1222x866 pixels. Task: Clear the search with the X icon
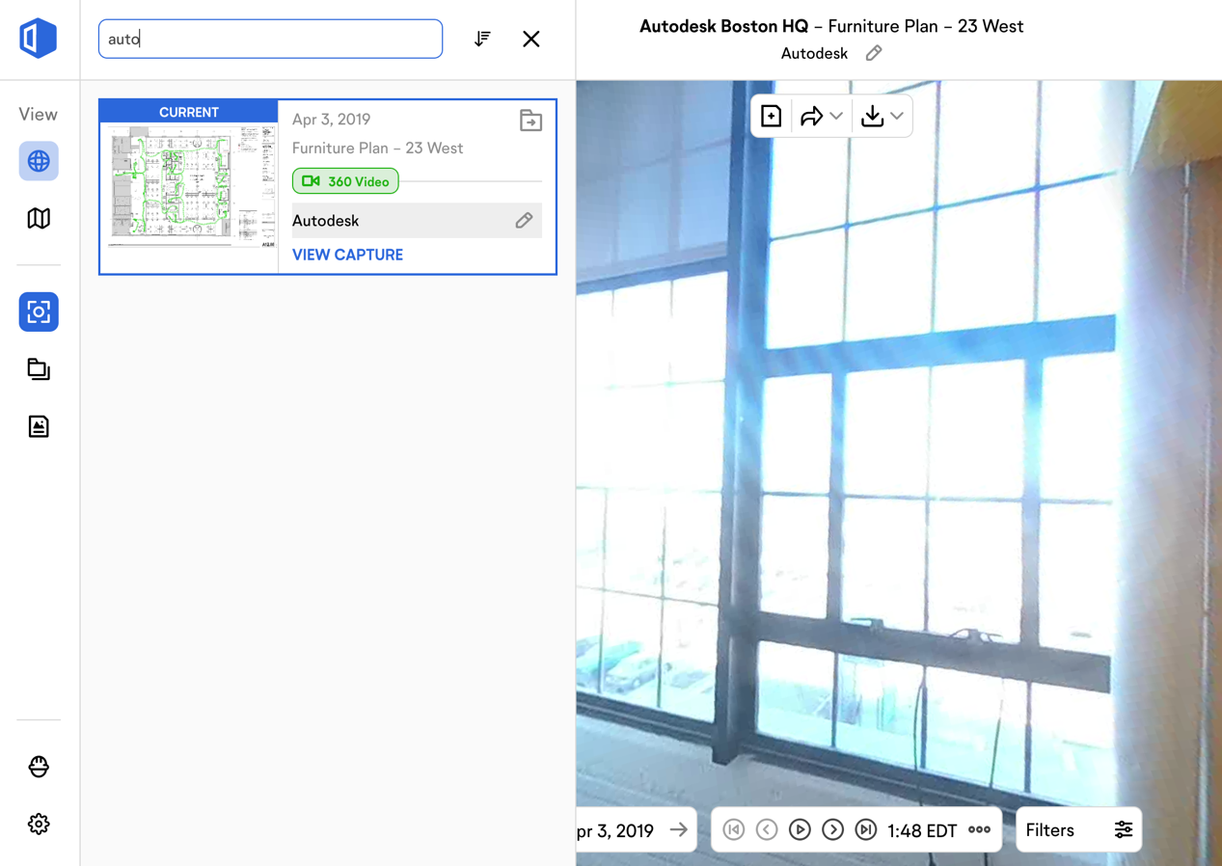tap(531, 39)
